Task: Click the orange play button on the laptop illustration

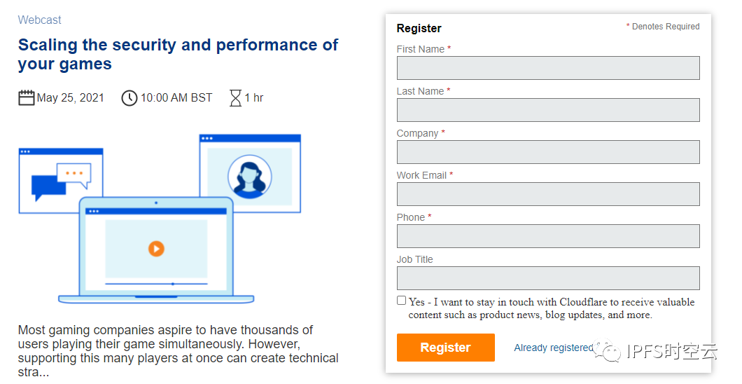Action: pyautogui.click(x=156, y=249)
